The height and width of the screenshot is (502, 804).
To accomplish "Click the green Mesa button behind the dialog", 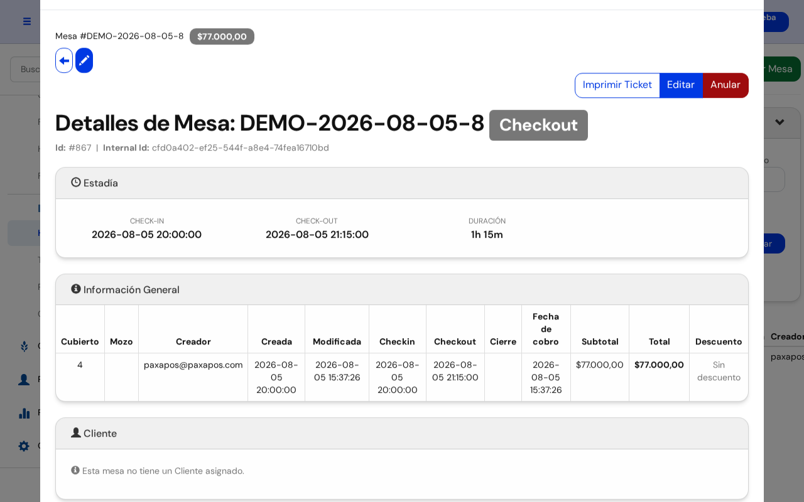I will [x=782, y=69].
